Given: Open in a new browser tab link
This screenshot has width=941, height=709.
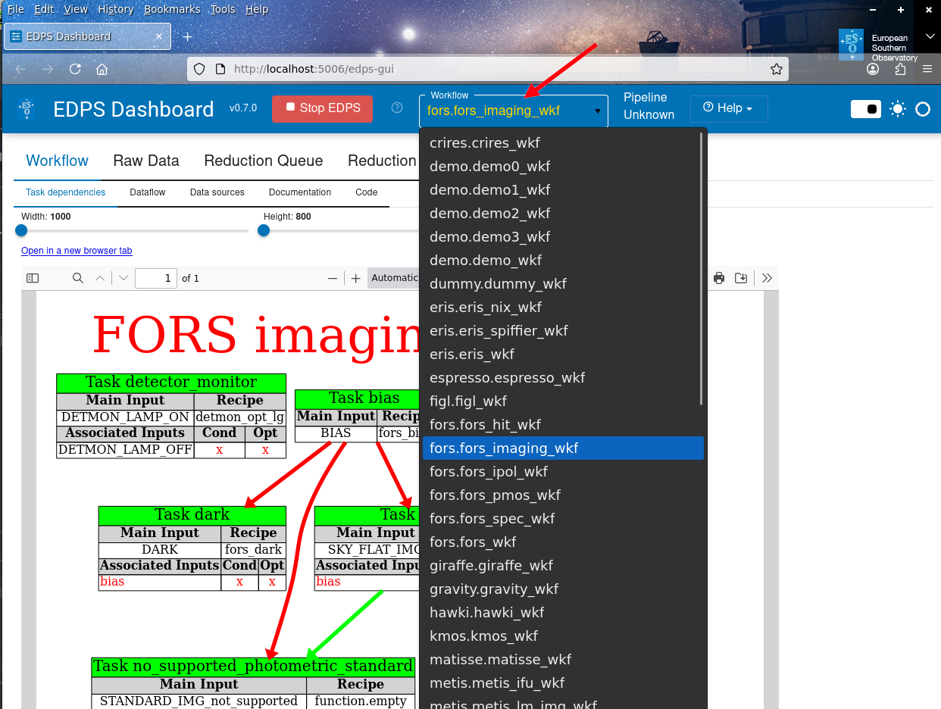Looking at the screenshot, I should 77,251.
